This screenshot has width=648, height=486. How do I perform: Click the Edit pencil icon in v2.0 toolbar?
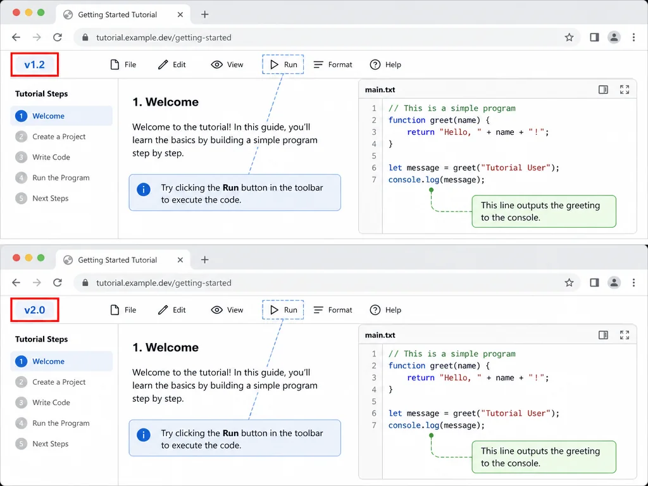pyautogui.click(x=163, y=310)
